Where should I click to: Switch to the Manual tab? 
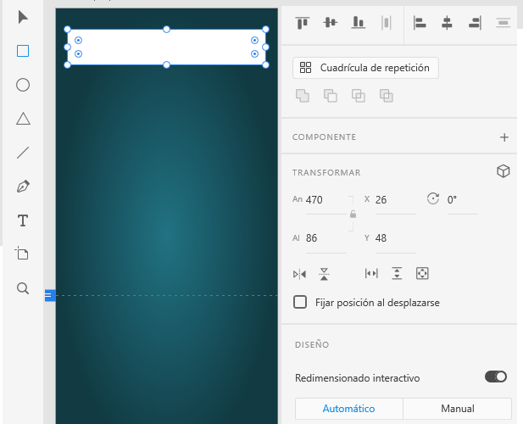pos(457,409)
